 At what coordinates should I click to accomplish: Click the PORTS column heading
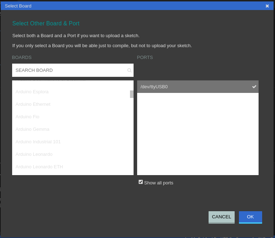click(x=145, y=58)
